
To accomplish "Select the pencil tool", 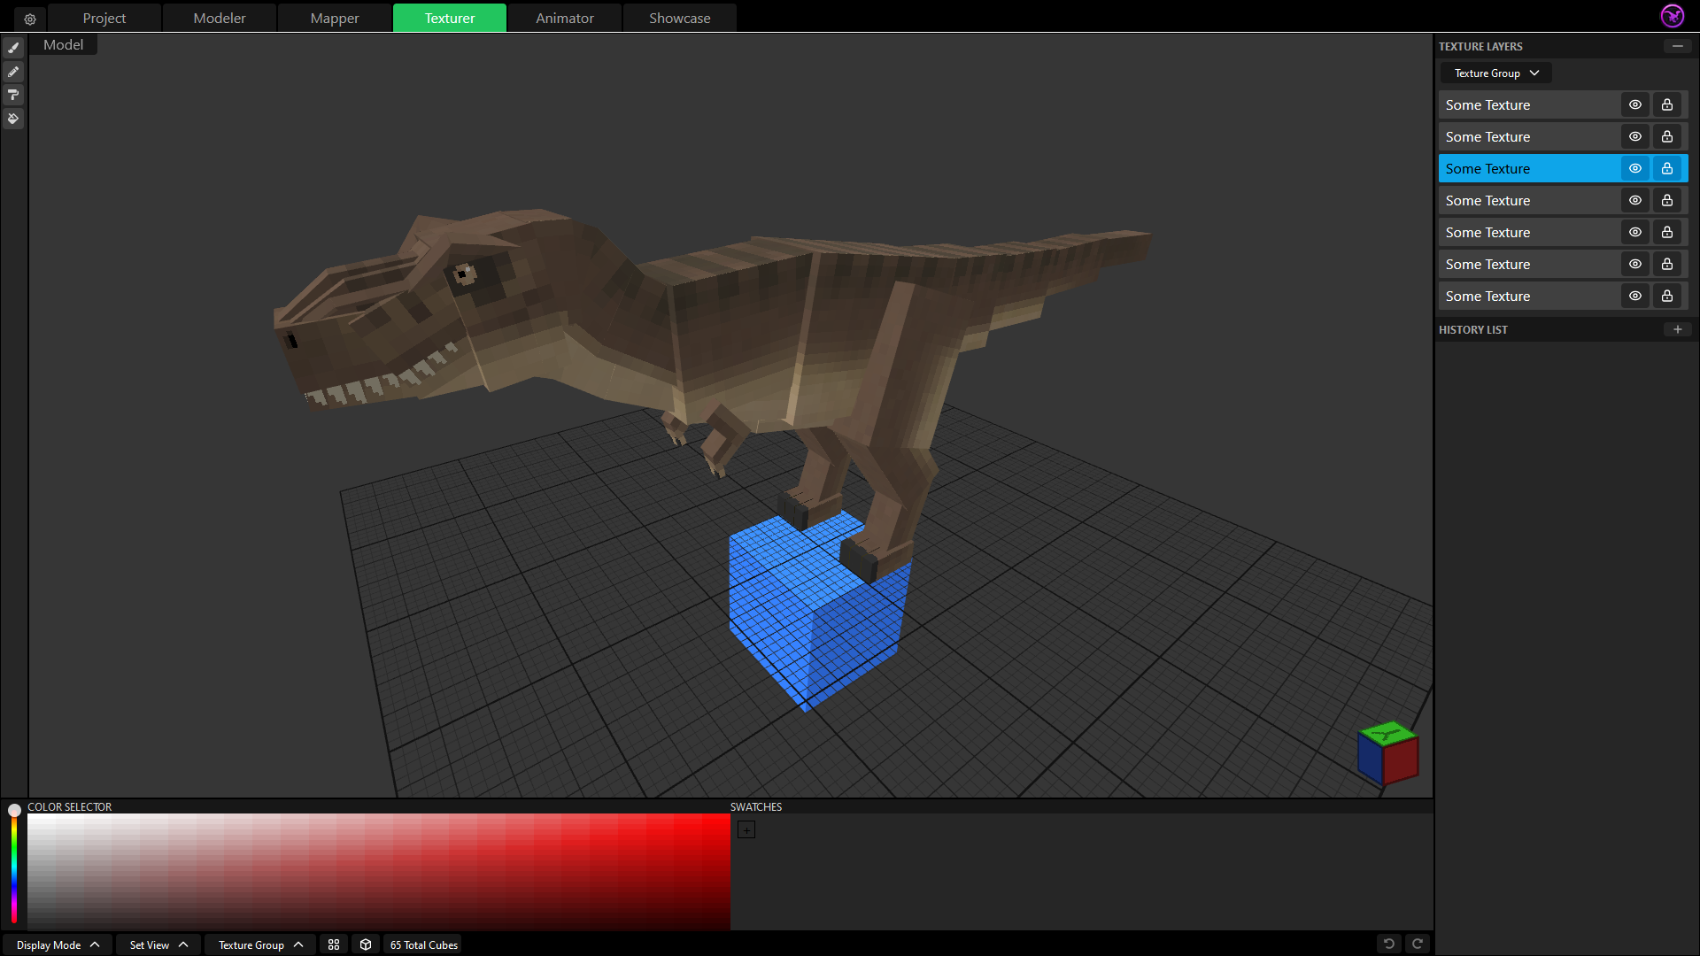I will [13, 72].
